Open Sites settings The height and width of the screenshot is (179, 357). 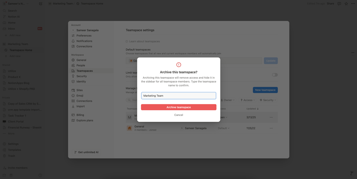[92, 90]
